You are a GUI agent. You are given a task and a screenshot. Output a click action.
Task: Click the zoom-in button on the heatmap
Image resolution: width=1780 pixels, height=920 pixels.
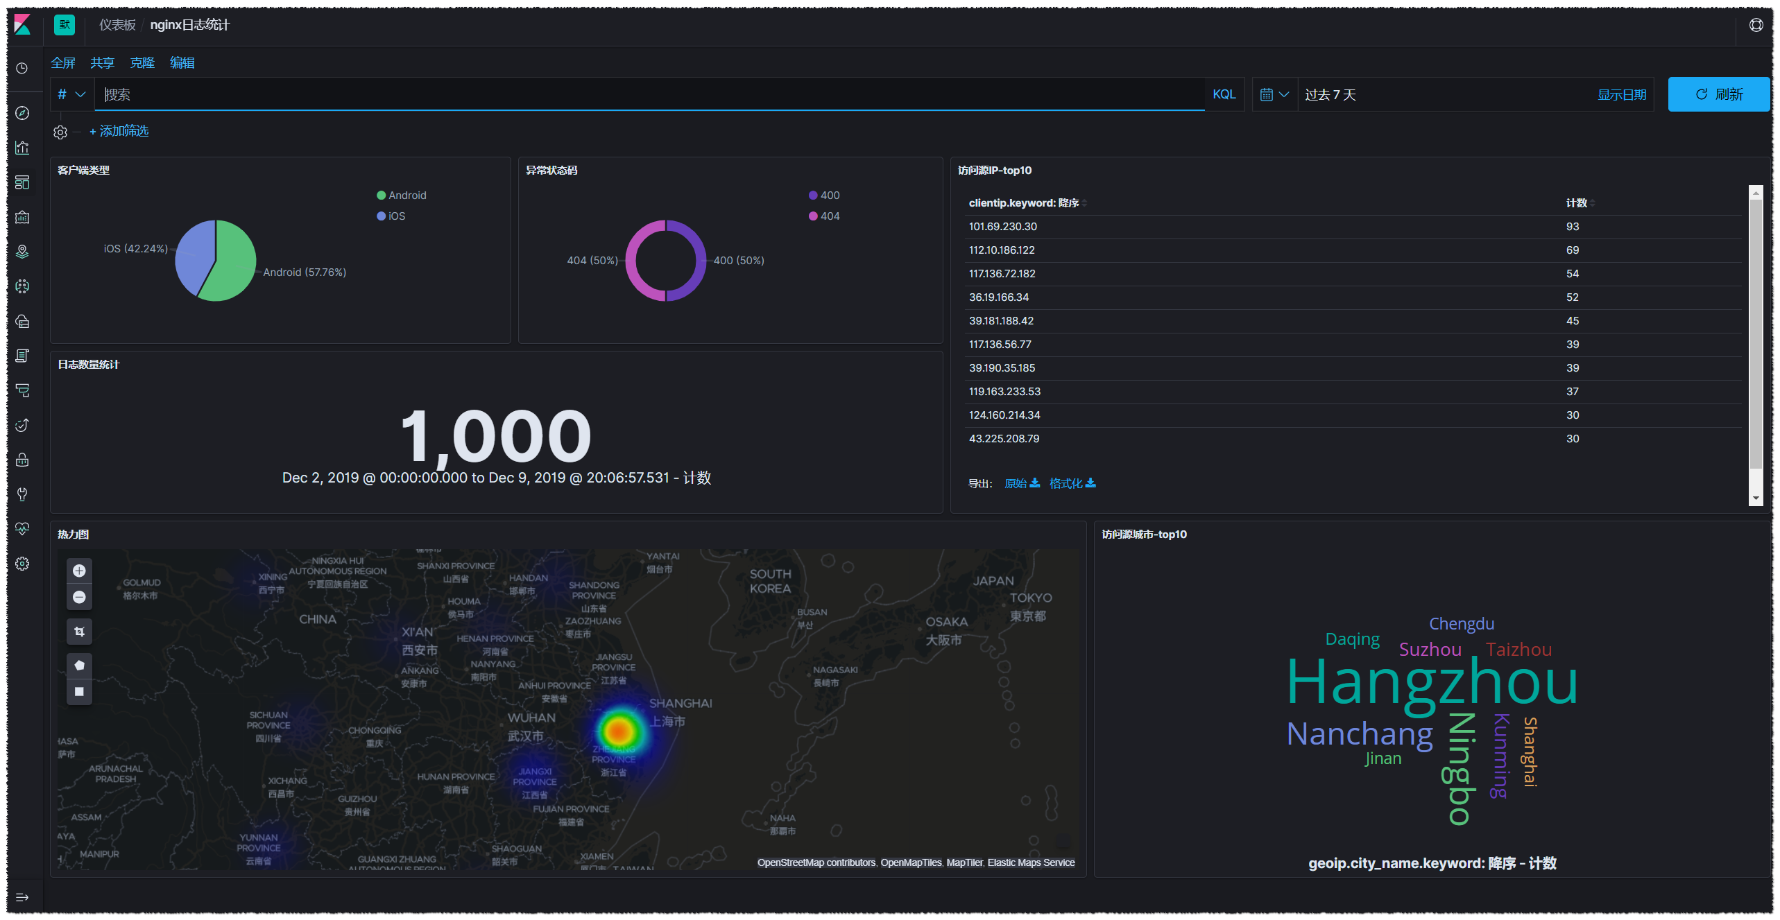click(79, 571)
